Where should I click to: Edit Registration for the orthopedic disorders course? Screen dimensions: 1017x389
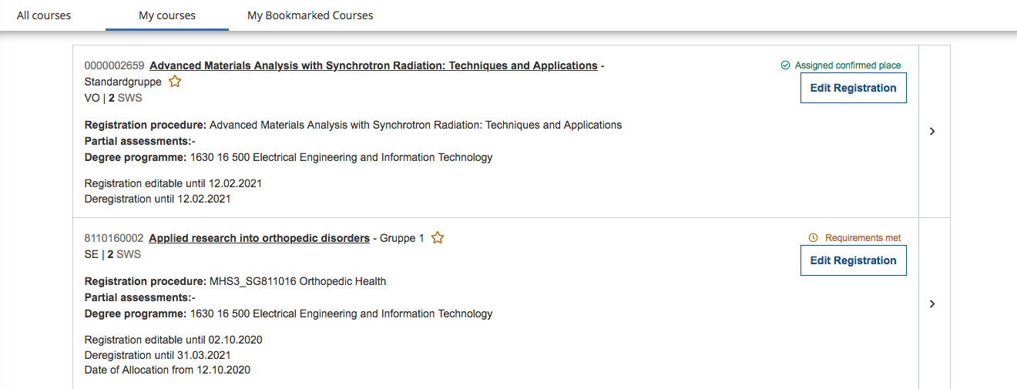(853, 260)
